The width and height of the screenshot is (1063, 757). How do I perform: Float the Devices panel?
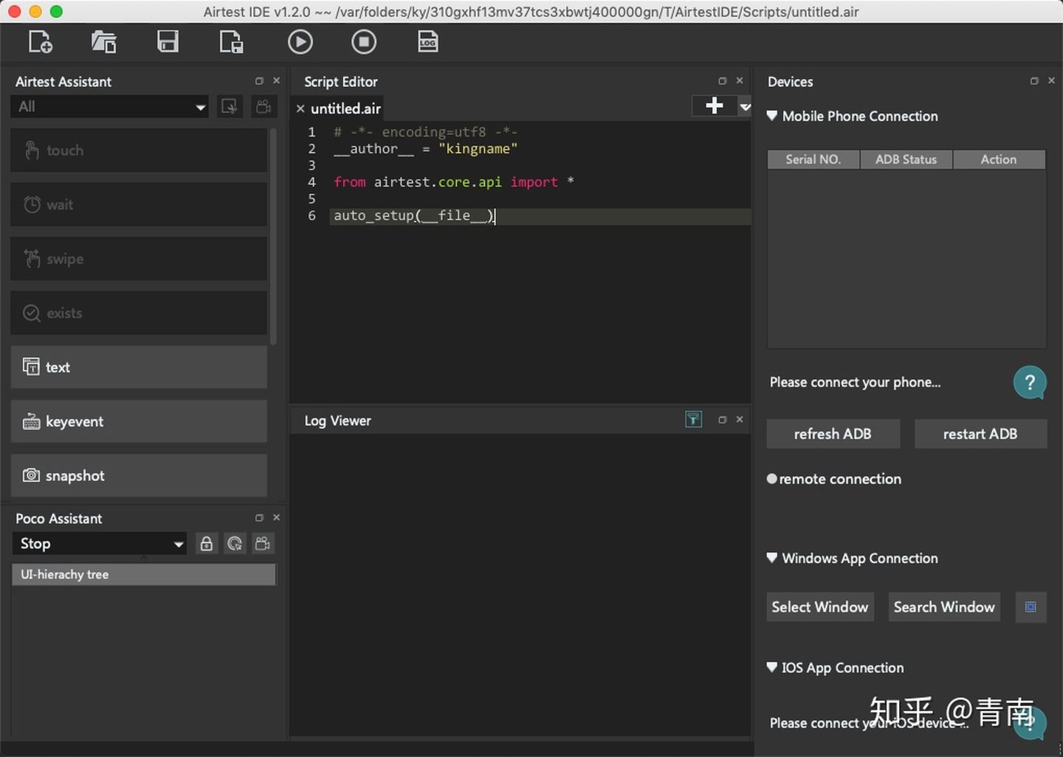click(x=1034, y=81)
